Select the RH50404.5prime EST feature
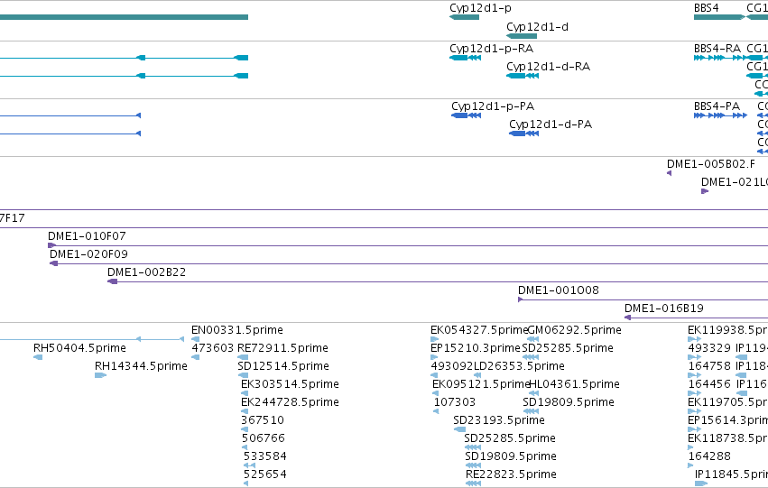 (x=38, y=357)
